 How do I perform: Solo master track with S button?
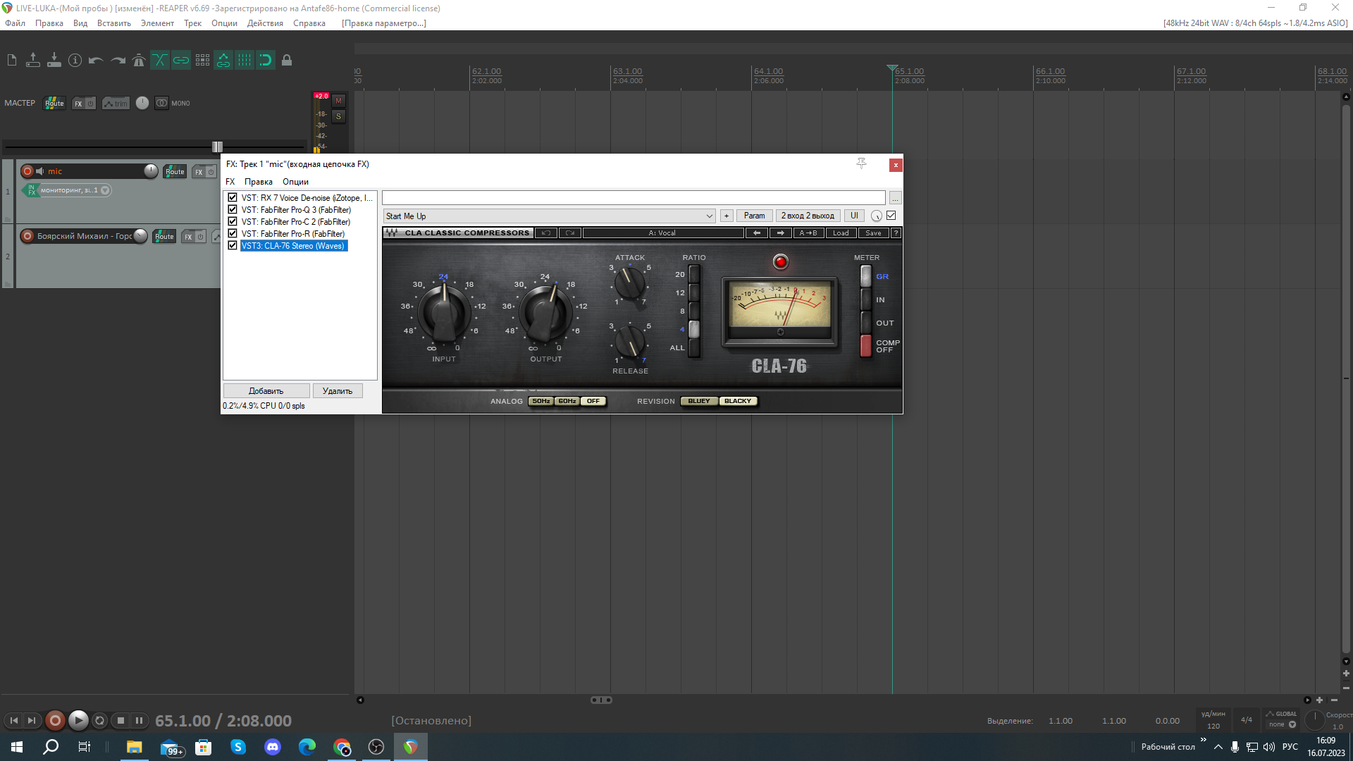tap(338, 116)
